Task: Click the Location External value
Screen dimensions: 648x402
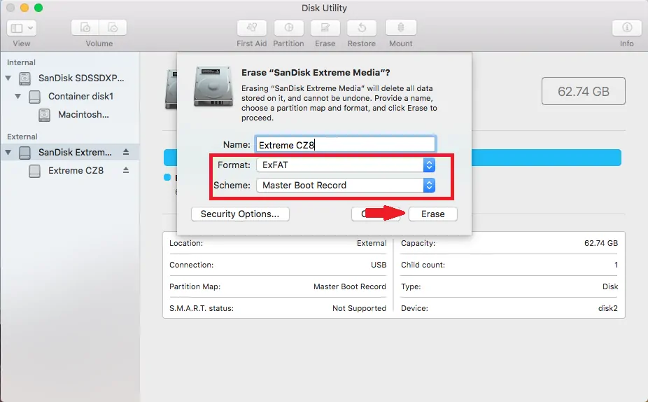Action: coord(372,243)
